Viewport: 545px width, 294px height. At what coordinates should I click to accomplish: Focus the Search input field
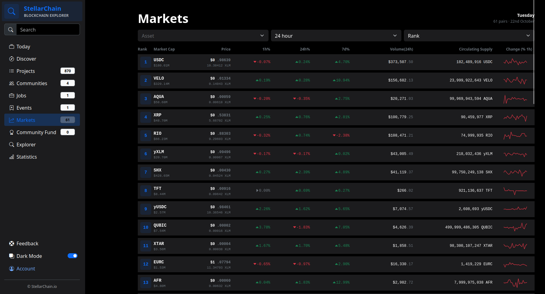point(48,30)
